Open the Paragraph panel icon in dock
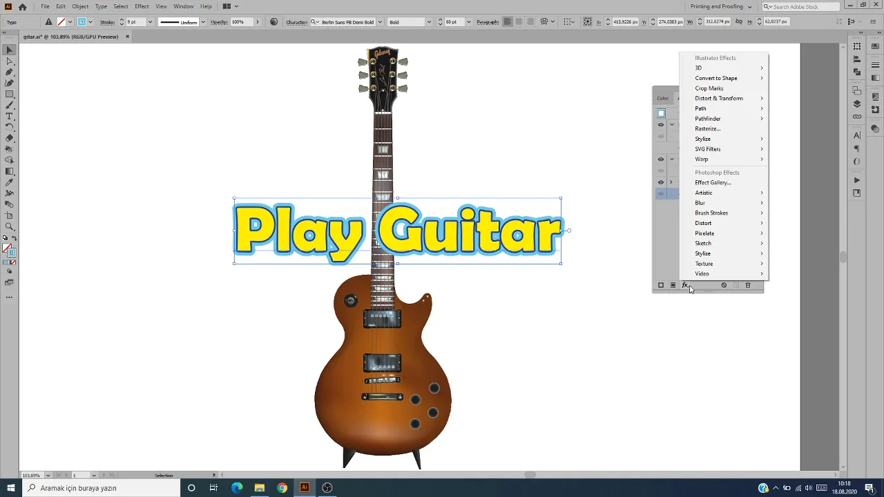Image resolution: width=884 pixels, height=497 pixels. (857, 148)
